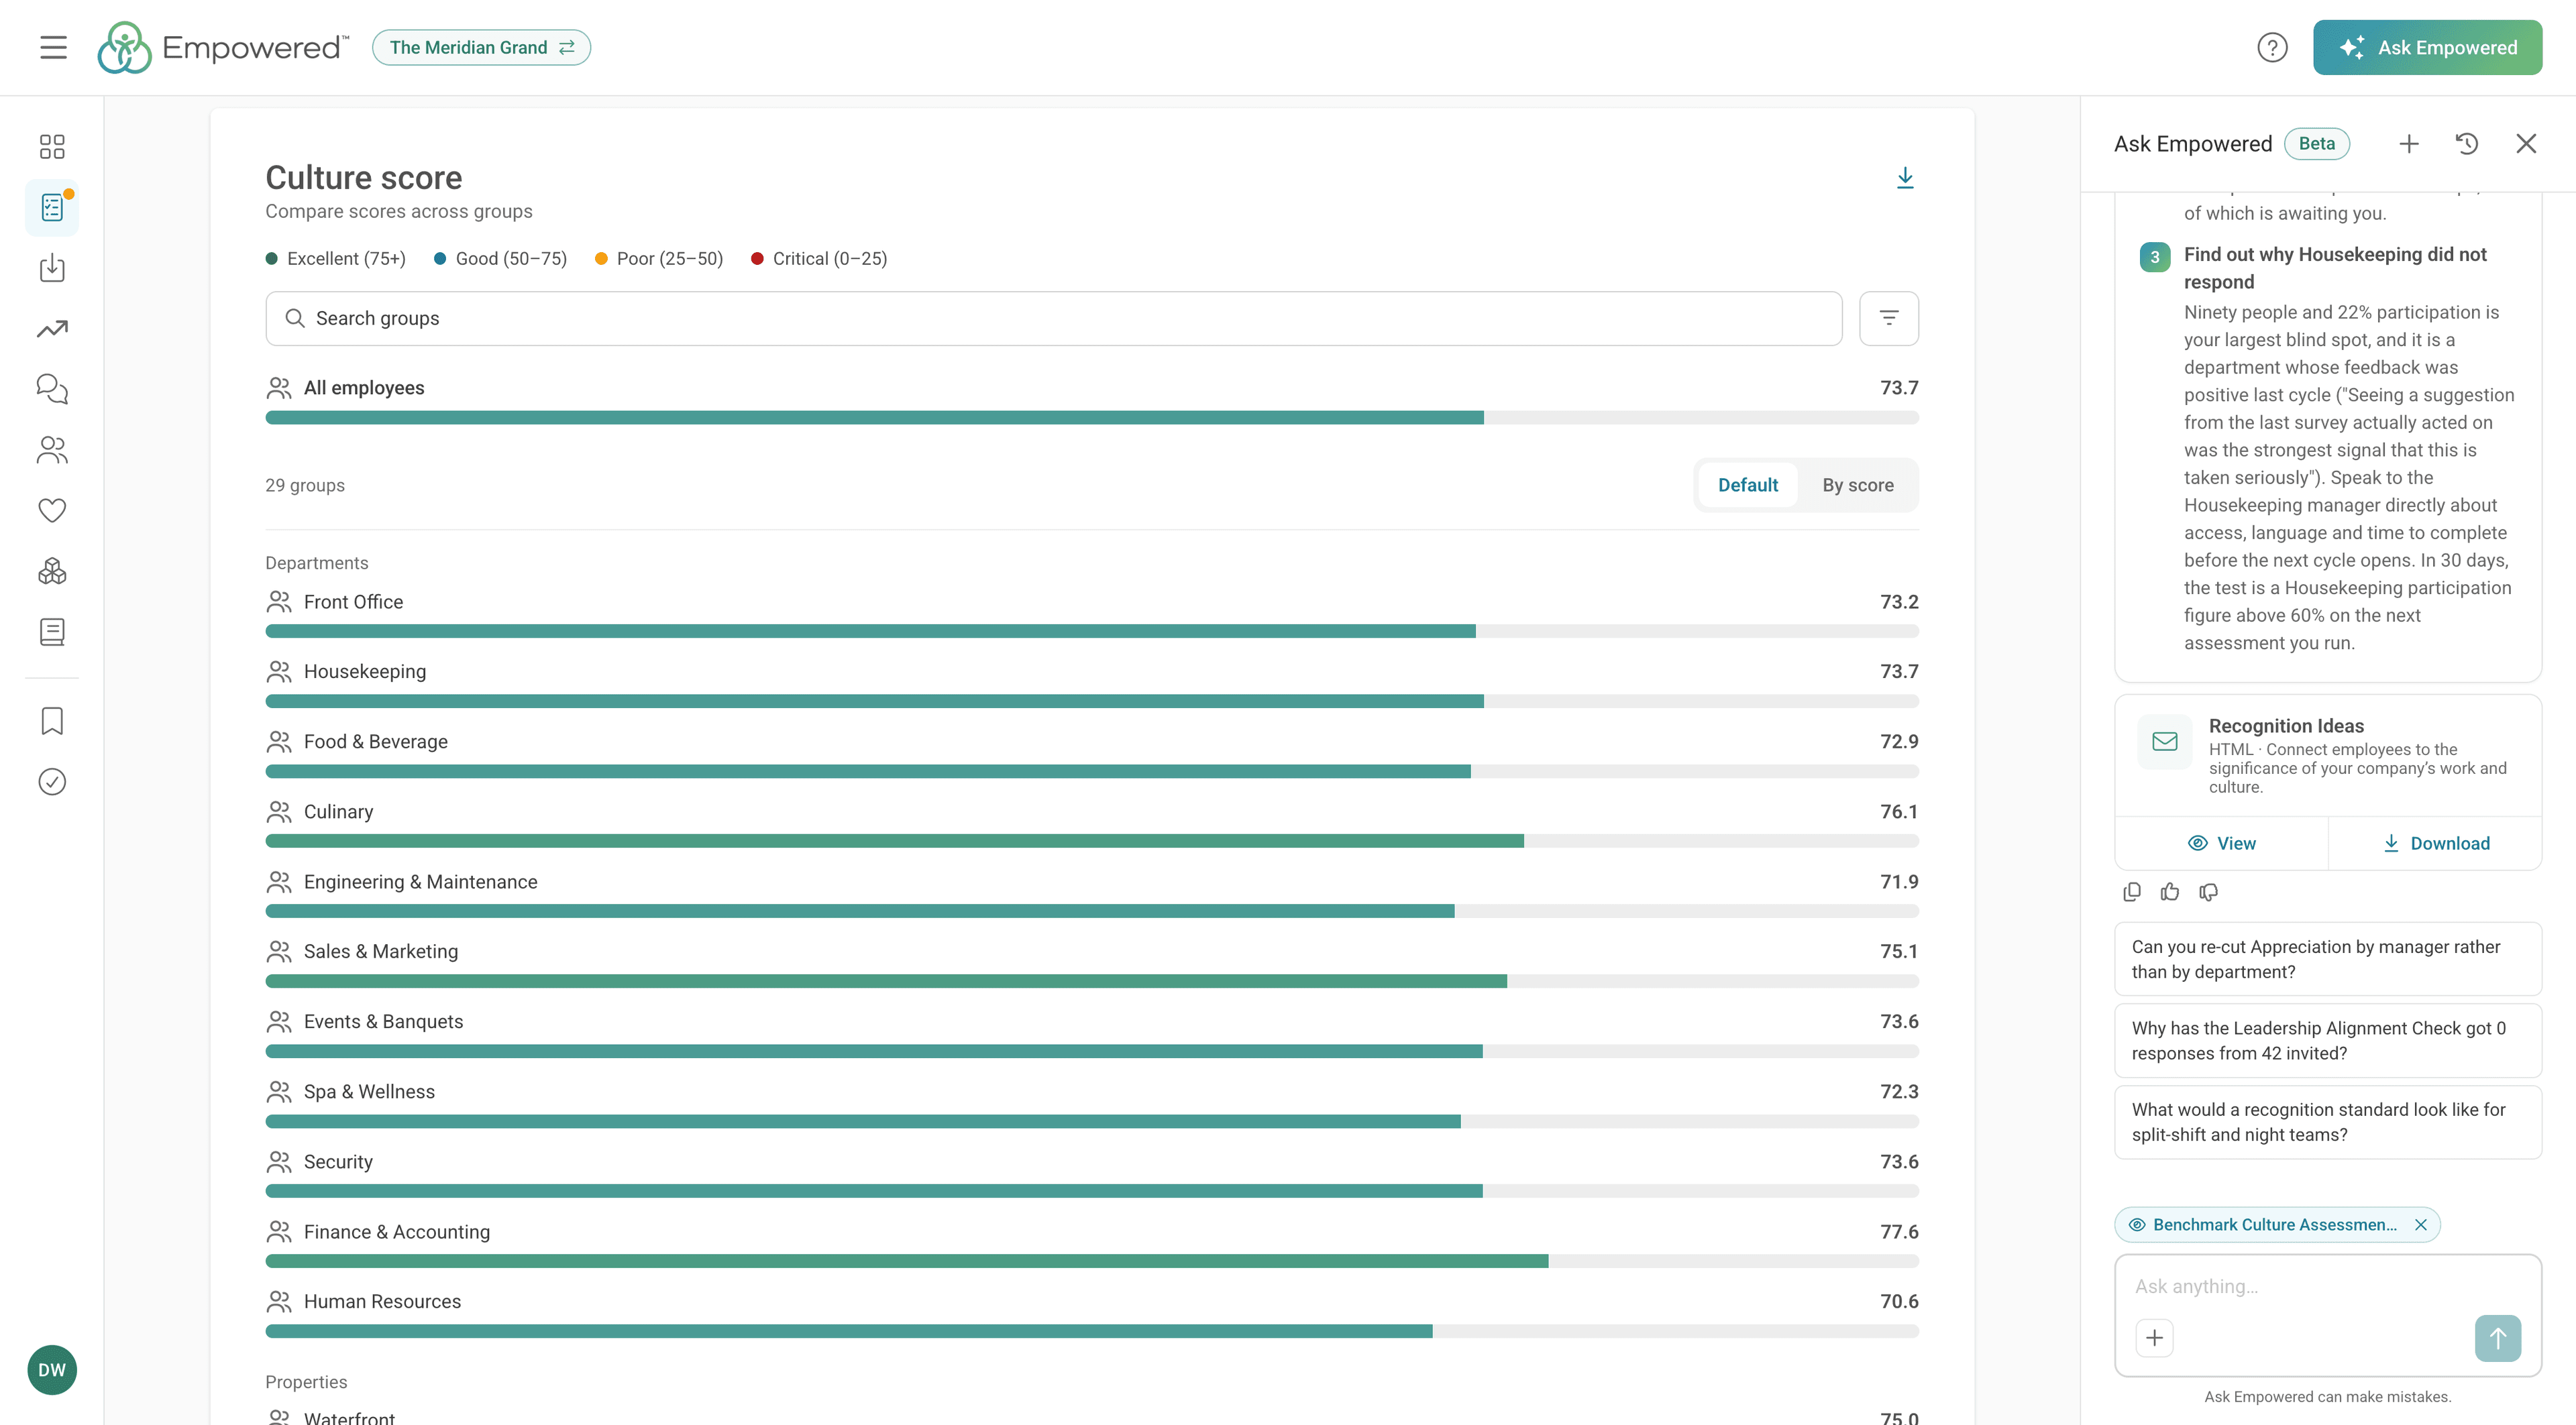Screen dimensions: 2576x1425
Task: Select the Default sort tab
Action: [x=1747, y=485]
